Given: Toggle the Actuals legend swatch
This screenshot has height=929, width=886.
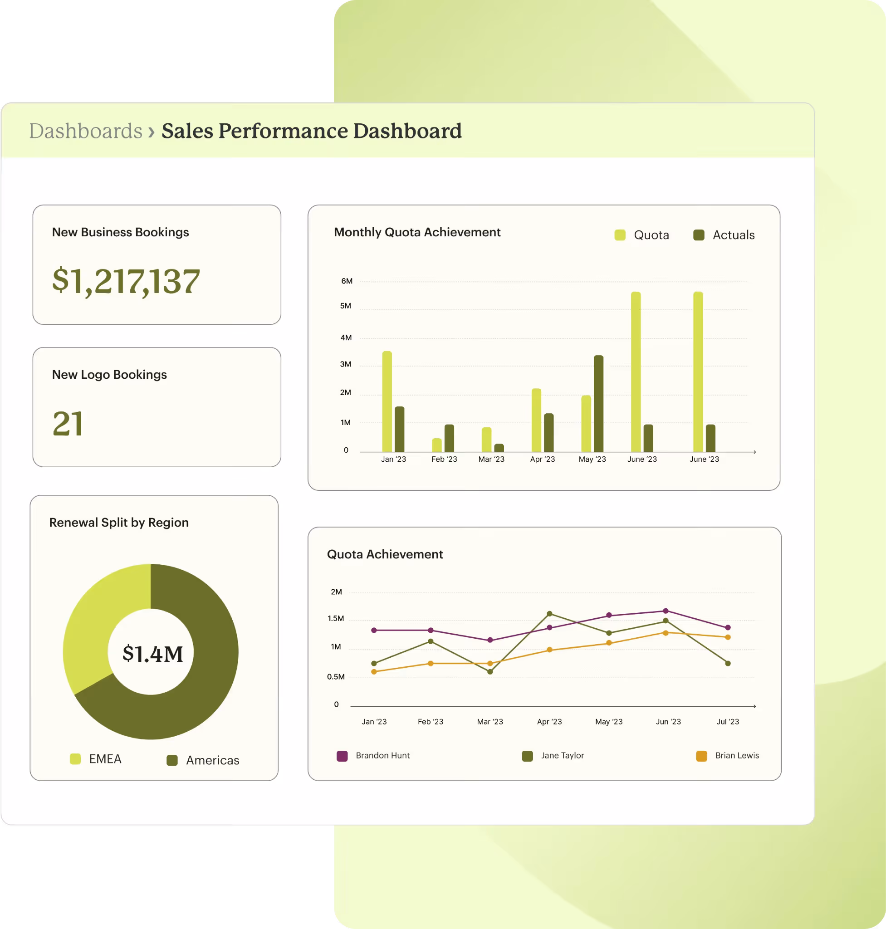Looking at the screenshot, I should click(x=699, y=235).
